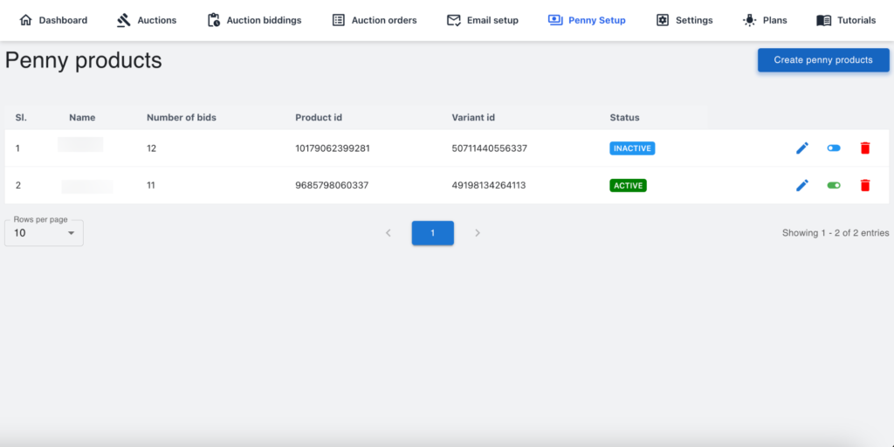Click the edit pencil icon for row 2
The height and width of the screenshot is (447, 894).
802,185
